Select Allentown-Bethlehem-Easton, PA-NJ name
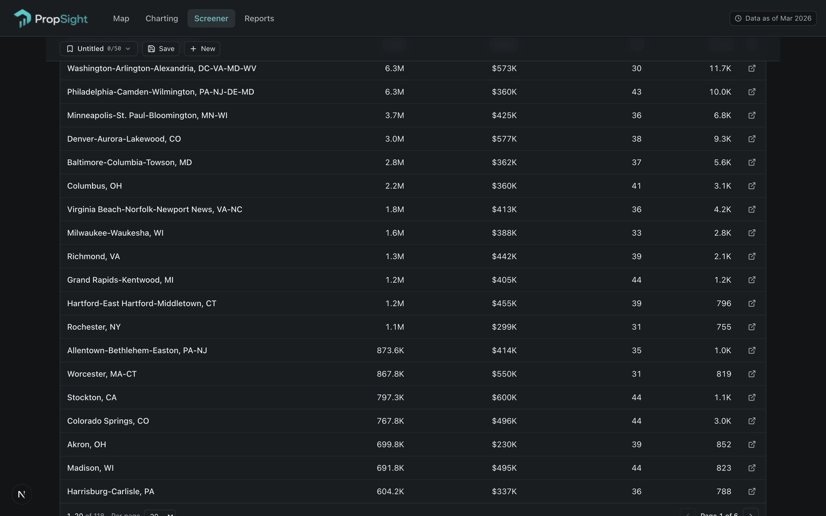 pos(137,351)
